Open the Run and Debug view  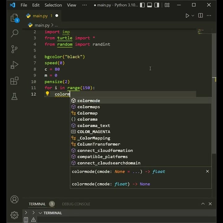coord(14,65)
